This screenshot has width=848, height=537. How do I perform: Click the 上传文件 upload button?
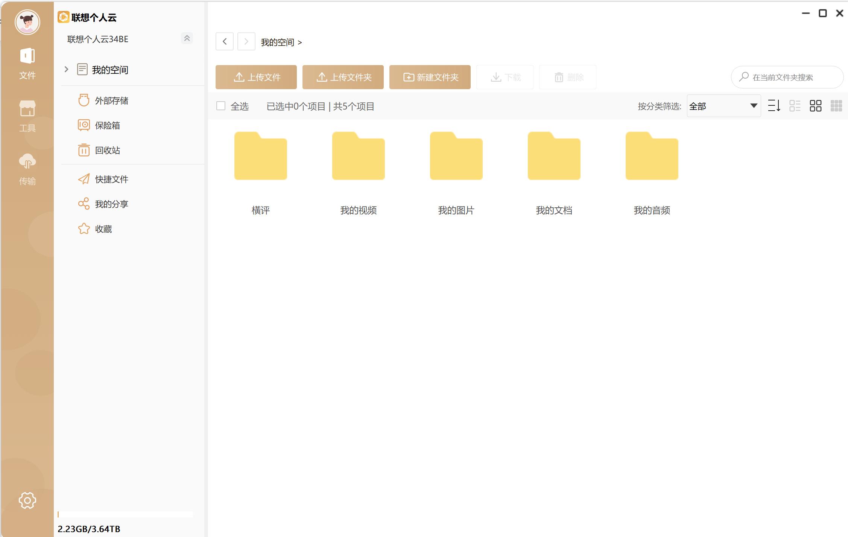tap(256, 77)
